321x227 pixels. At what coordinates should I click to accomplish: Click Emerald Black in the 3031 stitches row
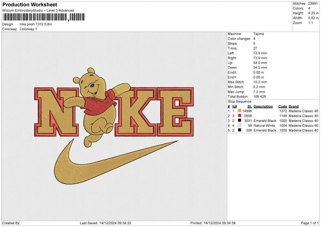pyautogui.click(x=265, y=120)
